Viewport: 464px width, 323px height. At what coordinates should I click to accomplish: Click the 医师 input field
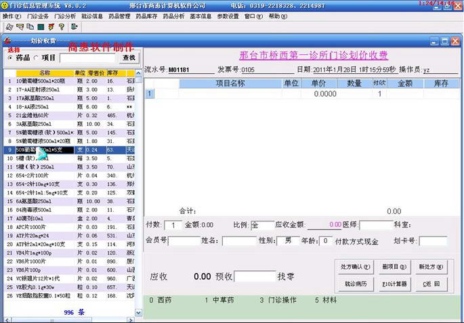click(376, 225)
